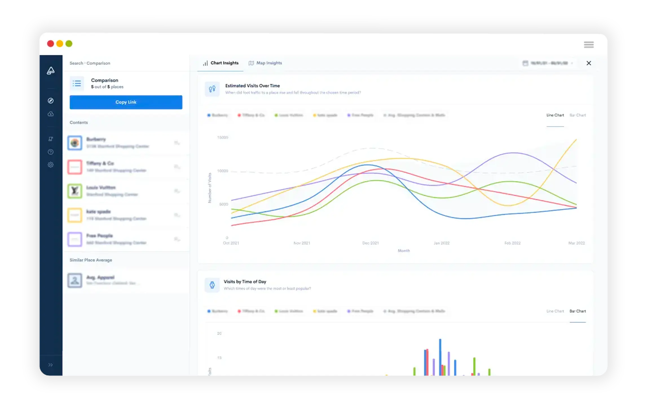Viewport: 647px width, 408px height.
Task: Open the cloud download icon in sidebar
Action: (x=51, y=114)
